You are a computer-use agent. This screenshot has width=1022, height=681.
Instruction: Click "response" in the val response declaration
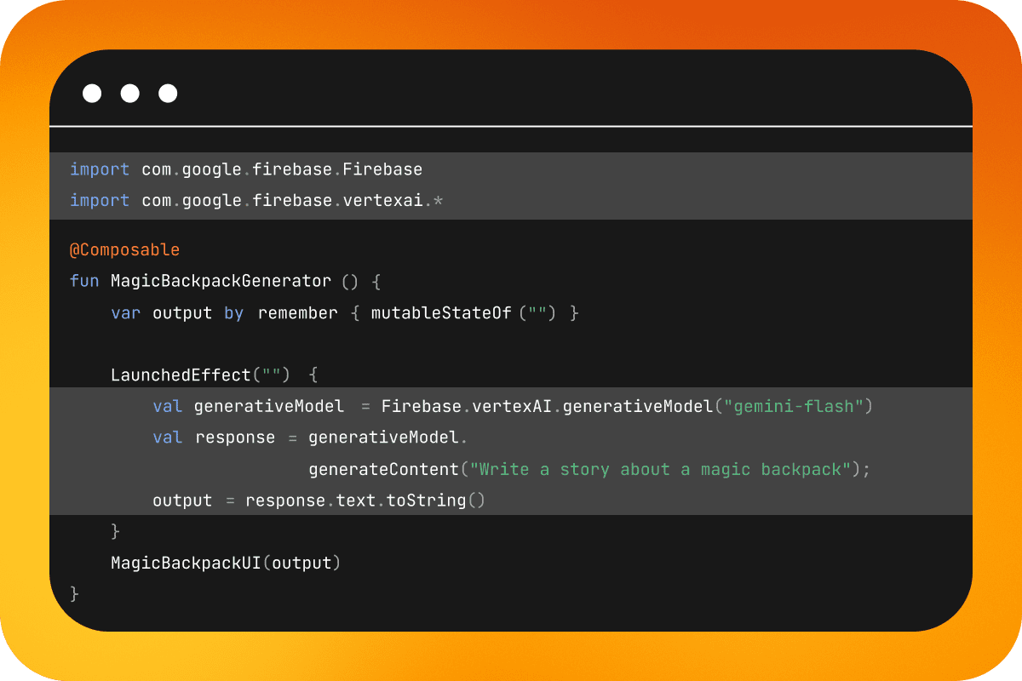235,438
